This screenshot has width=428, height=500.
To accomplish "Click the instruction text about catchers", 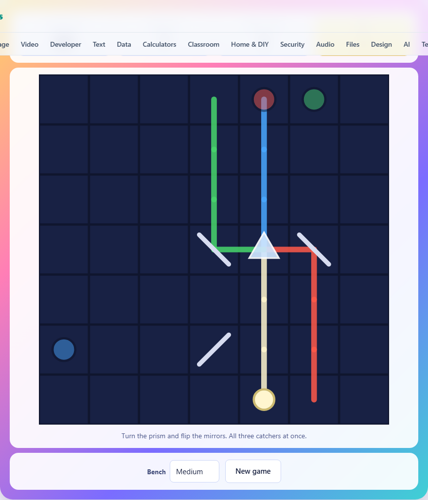I will [214, 436].
